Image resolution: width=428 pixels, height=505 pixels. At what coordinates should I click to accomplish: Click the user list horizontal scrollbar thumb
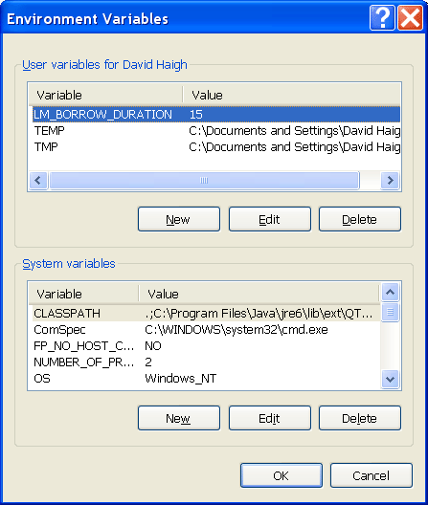[204, 181]
